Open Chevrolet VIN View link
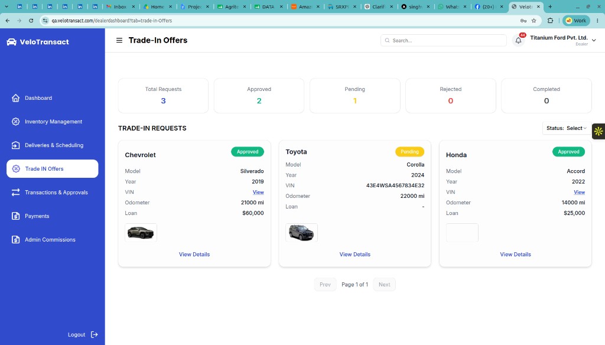 (x=258, y=192)
